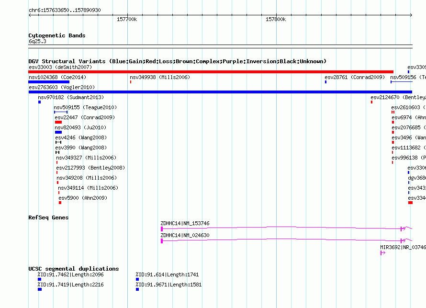Image resolution: width=426 pixels, height=308 pixels.
Task: Click nsv349208 (Mills2006) label
Action: 87,178
